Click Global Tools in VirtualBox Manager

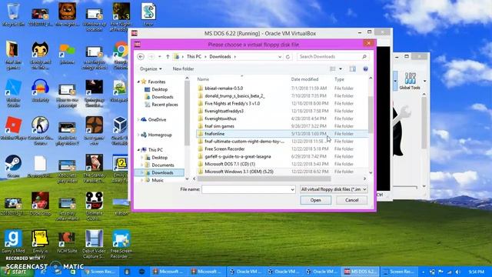click(x=410, y=82)
